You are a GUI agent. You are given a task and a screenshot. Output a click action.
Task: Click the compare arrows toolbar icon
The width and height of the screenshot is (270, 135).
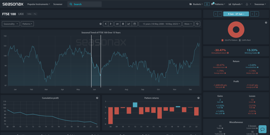(117, 24)
